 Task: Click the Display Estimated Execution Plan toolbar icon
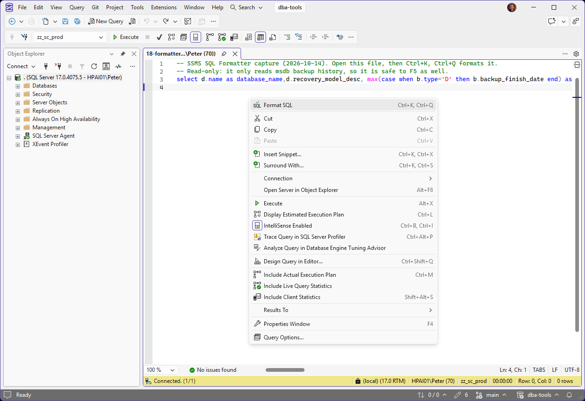point(172,37)
